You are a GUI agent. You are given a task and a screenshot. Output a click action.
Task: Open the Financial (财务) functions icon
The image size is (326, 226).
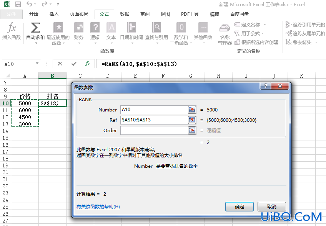click(78, 28)
